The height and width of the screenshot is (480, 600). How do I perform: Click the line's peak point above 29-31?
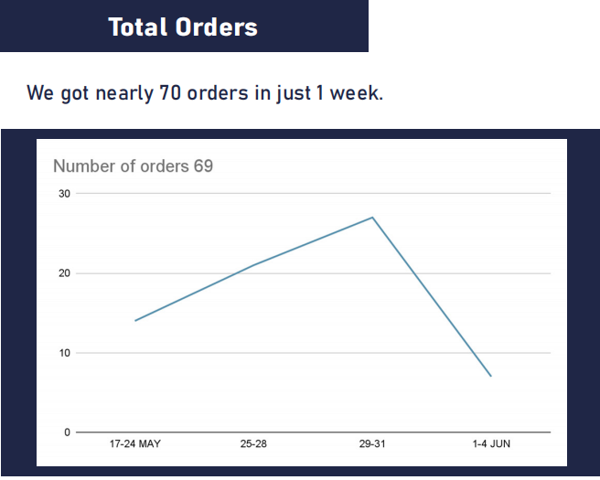pos(372,218)
